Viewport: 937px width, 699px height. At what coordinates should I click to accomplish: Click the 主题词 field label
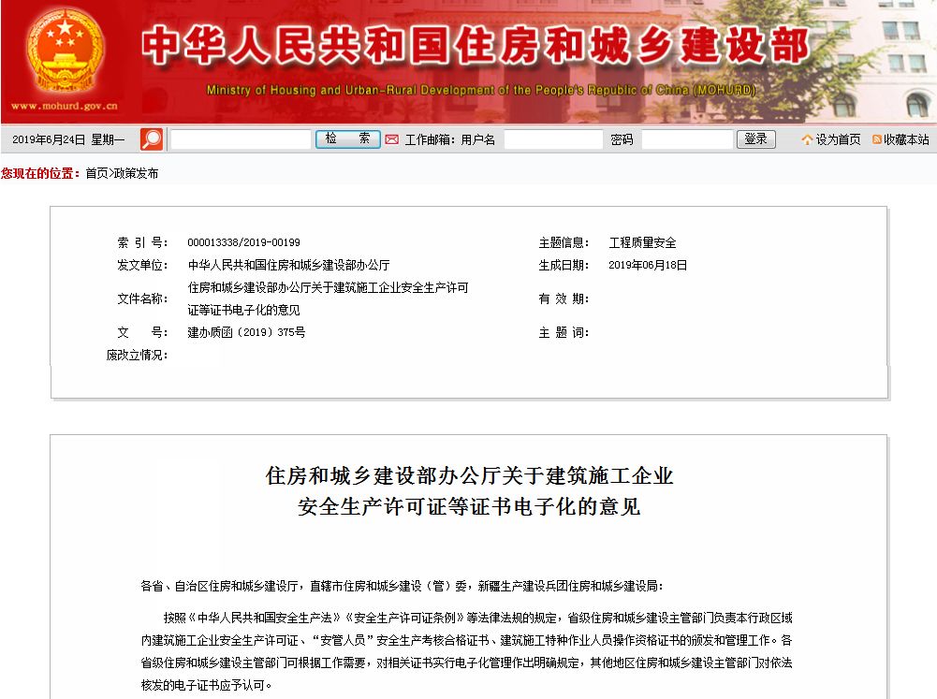click(564, 332)
